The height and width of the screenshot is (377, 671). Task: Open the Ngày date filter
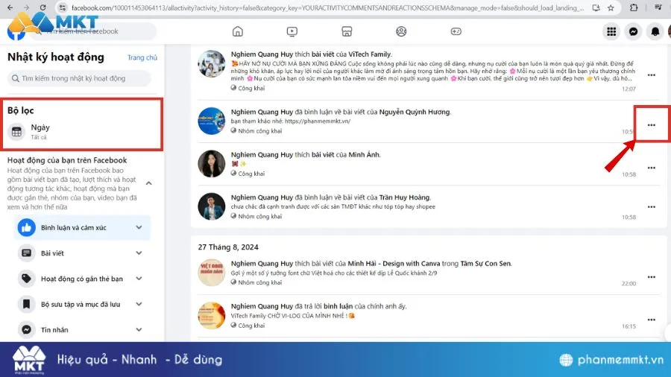pos(81,132)
